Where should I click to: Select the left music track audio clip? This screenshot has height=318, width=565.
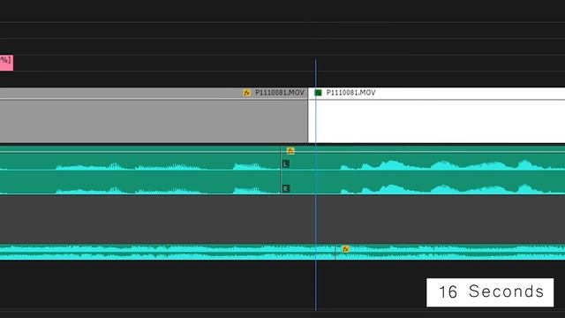point(168,252)
